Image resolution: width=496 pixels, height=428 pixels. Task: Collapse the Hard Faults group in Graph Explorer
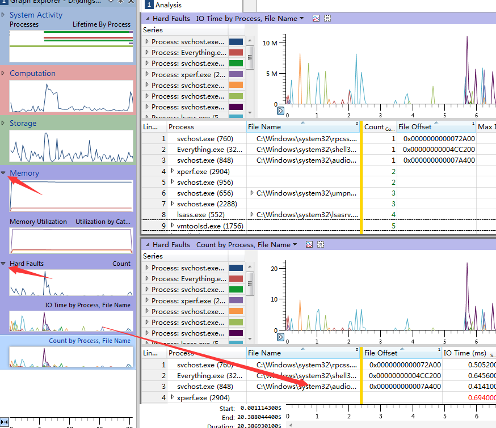[x=3, y=263]
